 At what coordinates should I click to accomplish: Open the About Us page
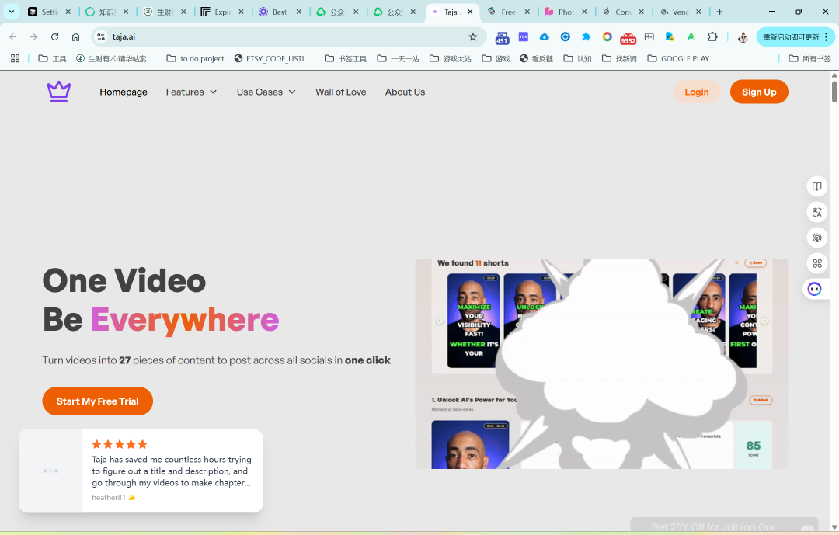[405, 92]
